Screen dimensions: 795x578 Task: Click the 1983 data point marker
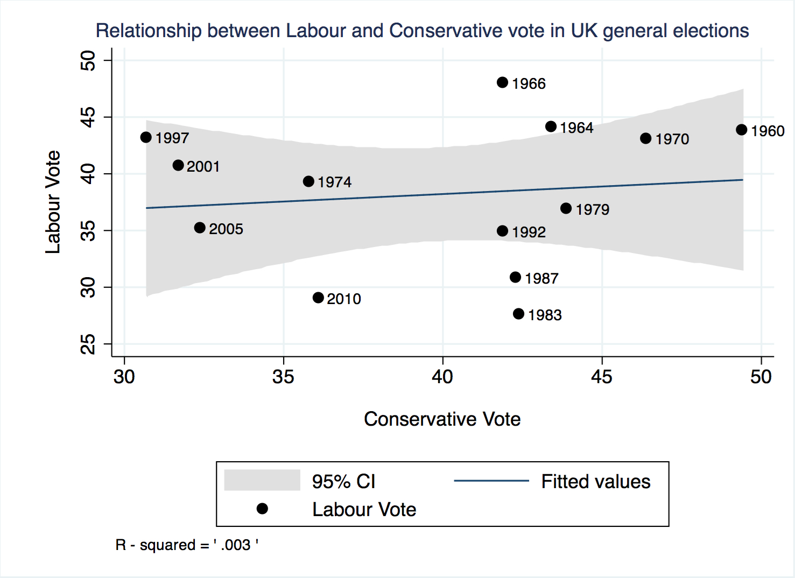point(518,314)
